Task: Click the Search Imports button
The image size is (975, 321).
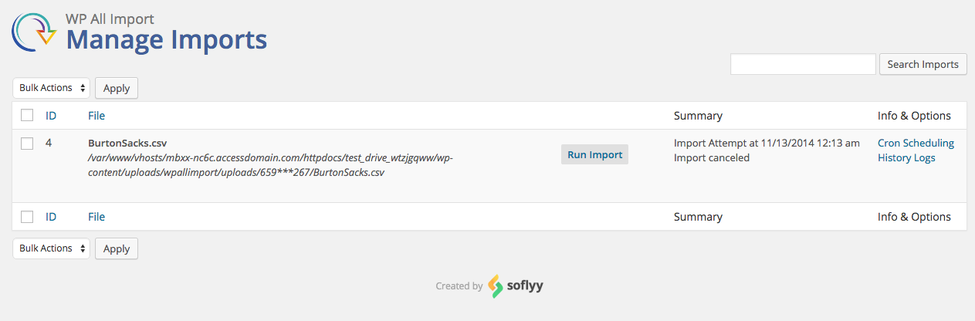Action: pyautogui.click(x=923, y=65)
